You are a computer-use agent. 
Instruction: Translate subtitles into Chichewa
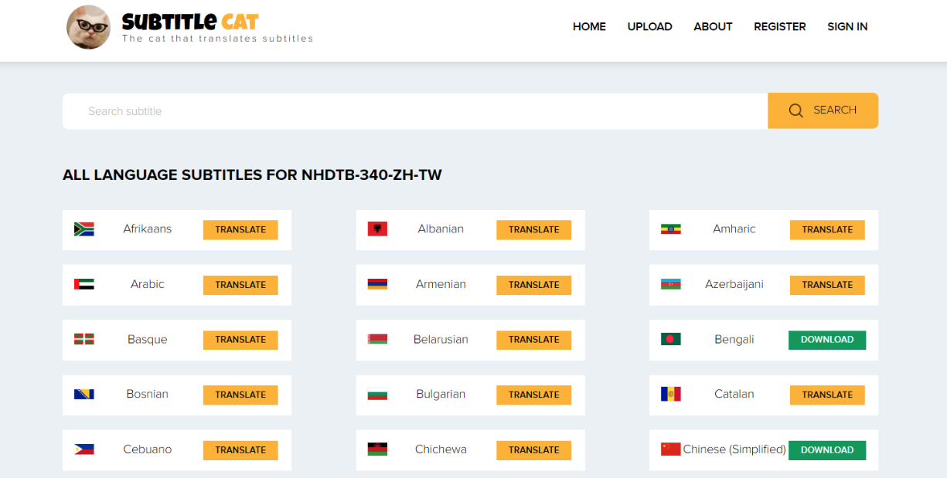coord(533,450)
